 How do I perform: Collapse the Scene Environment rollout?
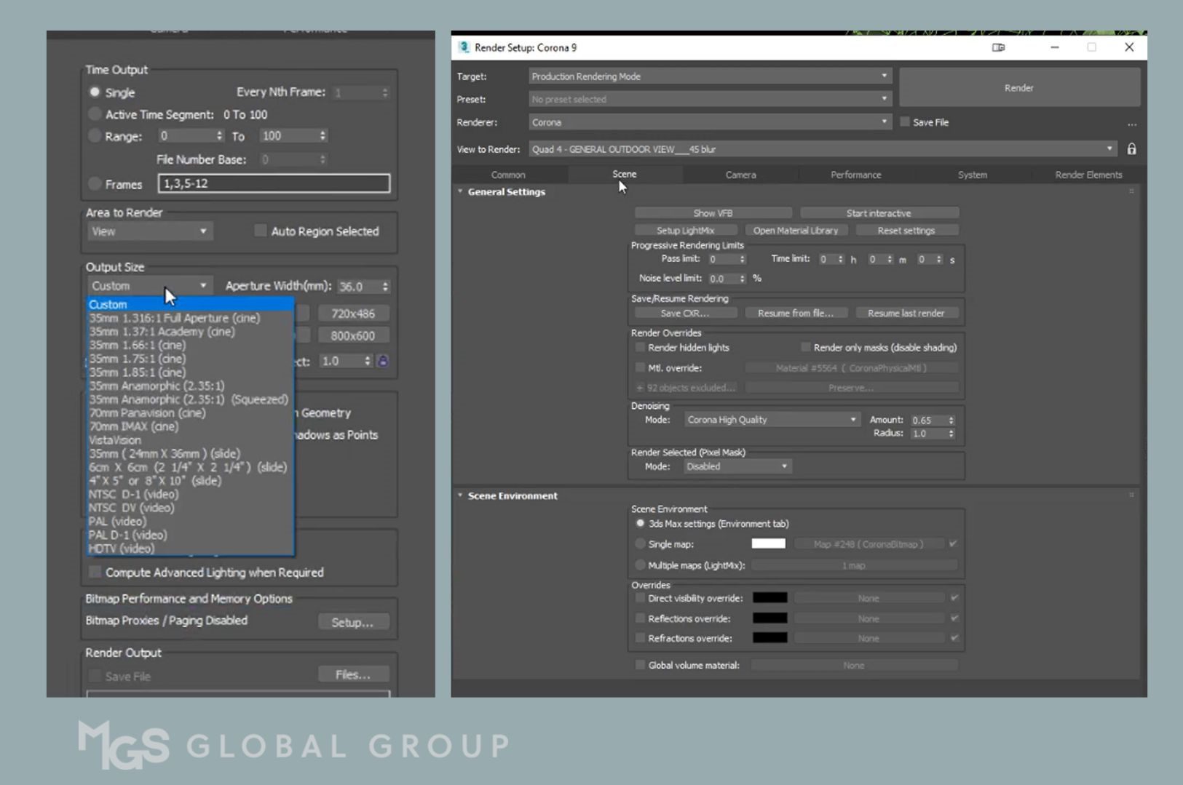(x=460, y=495)
